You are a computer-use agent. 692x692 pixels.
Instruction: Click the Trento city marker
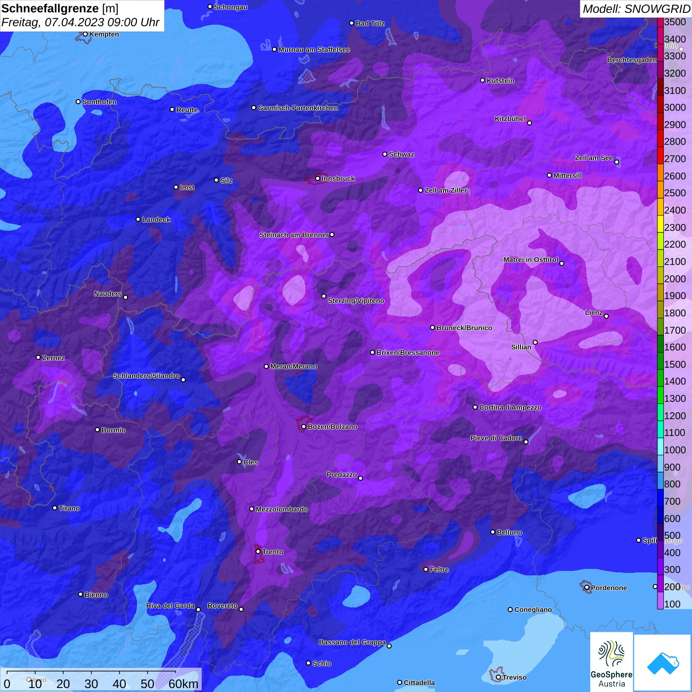tap(258, 552)
